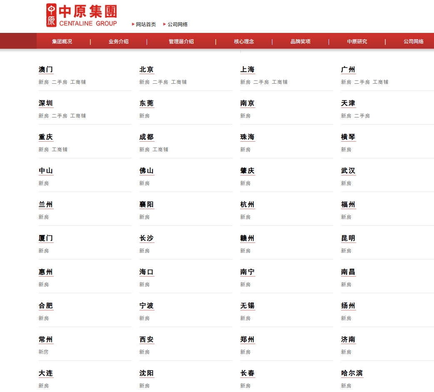Open the 大连 city heading
The height and width of the screenshot is (392, 434).
(x=46, y=373)
